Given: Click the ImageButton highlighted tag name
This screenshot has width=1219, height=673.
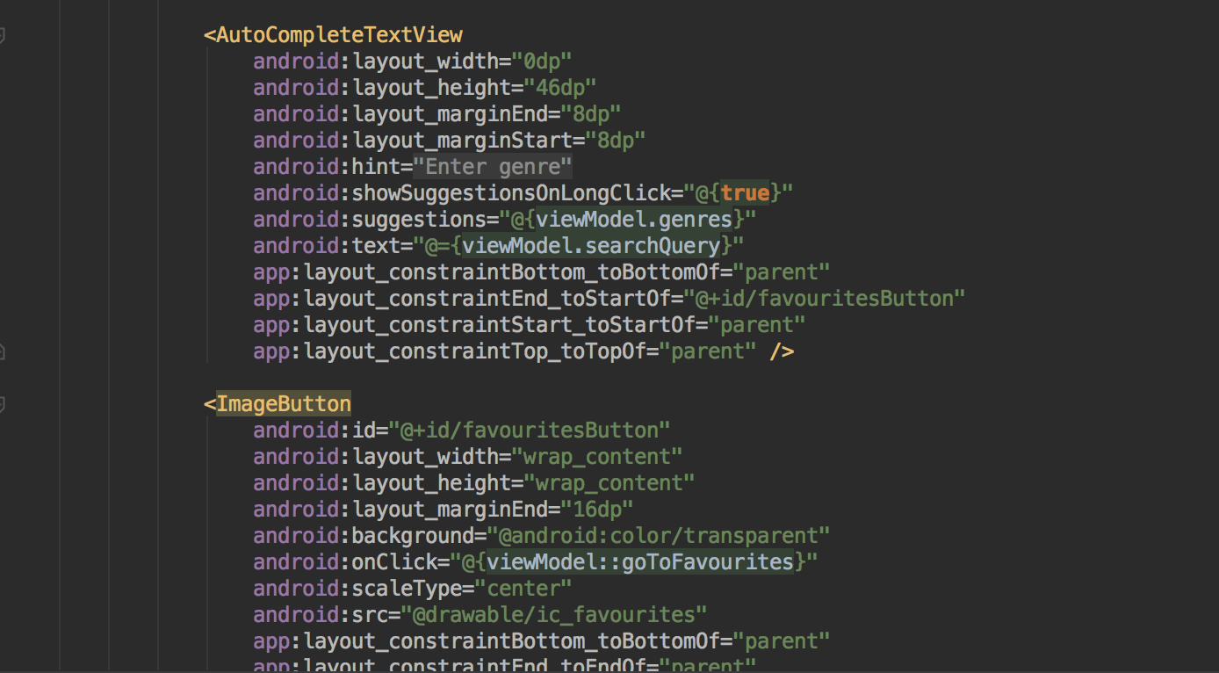Looking at the screenshot, I should [283, 403].
